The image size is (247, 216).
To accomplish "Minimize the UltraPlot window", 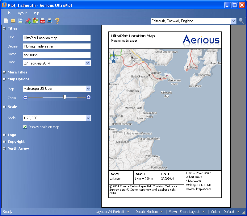I will pos(227,5).
